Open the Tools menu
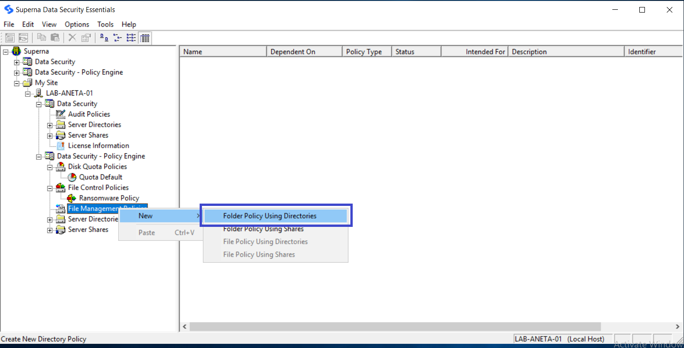The height and width of the screenshot is (348, 684). (x=105, y=24)
